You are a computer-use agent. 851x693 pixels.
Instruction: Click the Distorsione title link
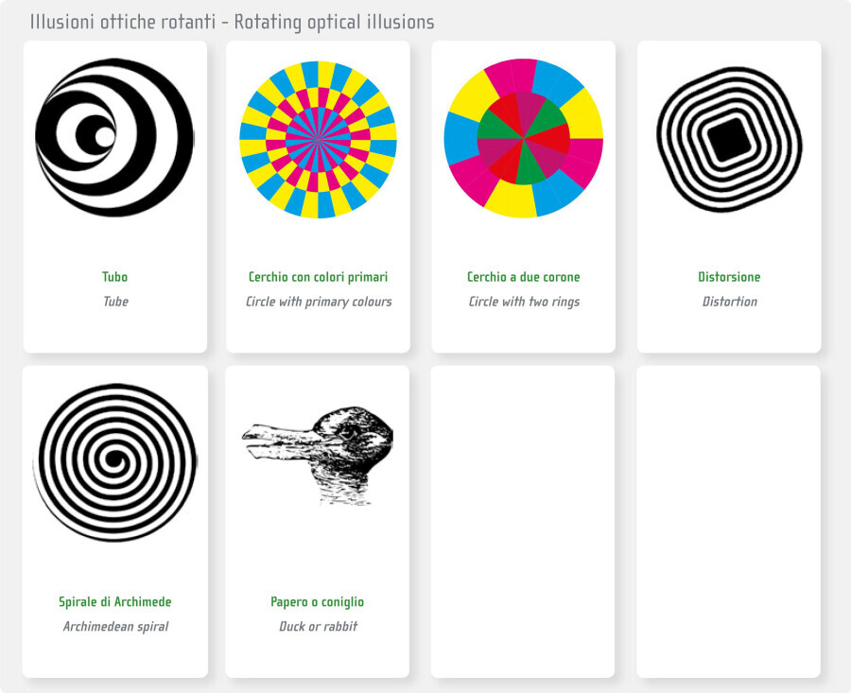coord(729,277)
